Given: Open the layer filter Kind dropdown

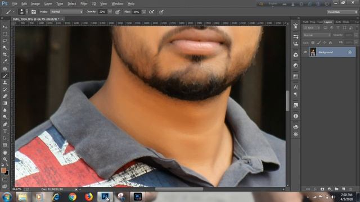Looking at the screenshot, I should [312, 28].
